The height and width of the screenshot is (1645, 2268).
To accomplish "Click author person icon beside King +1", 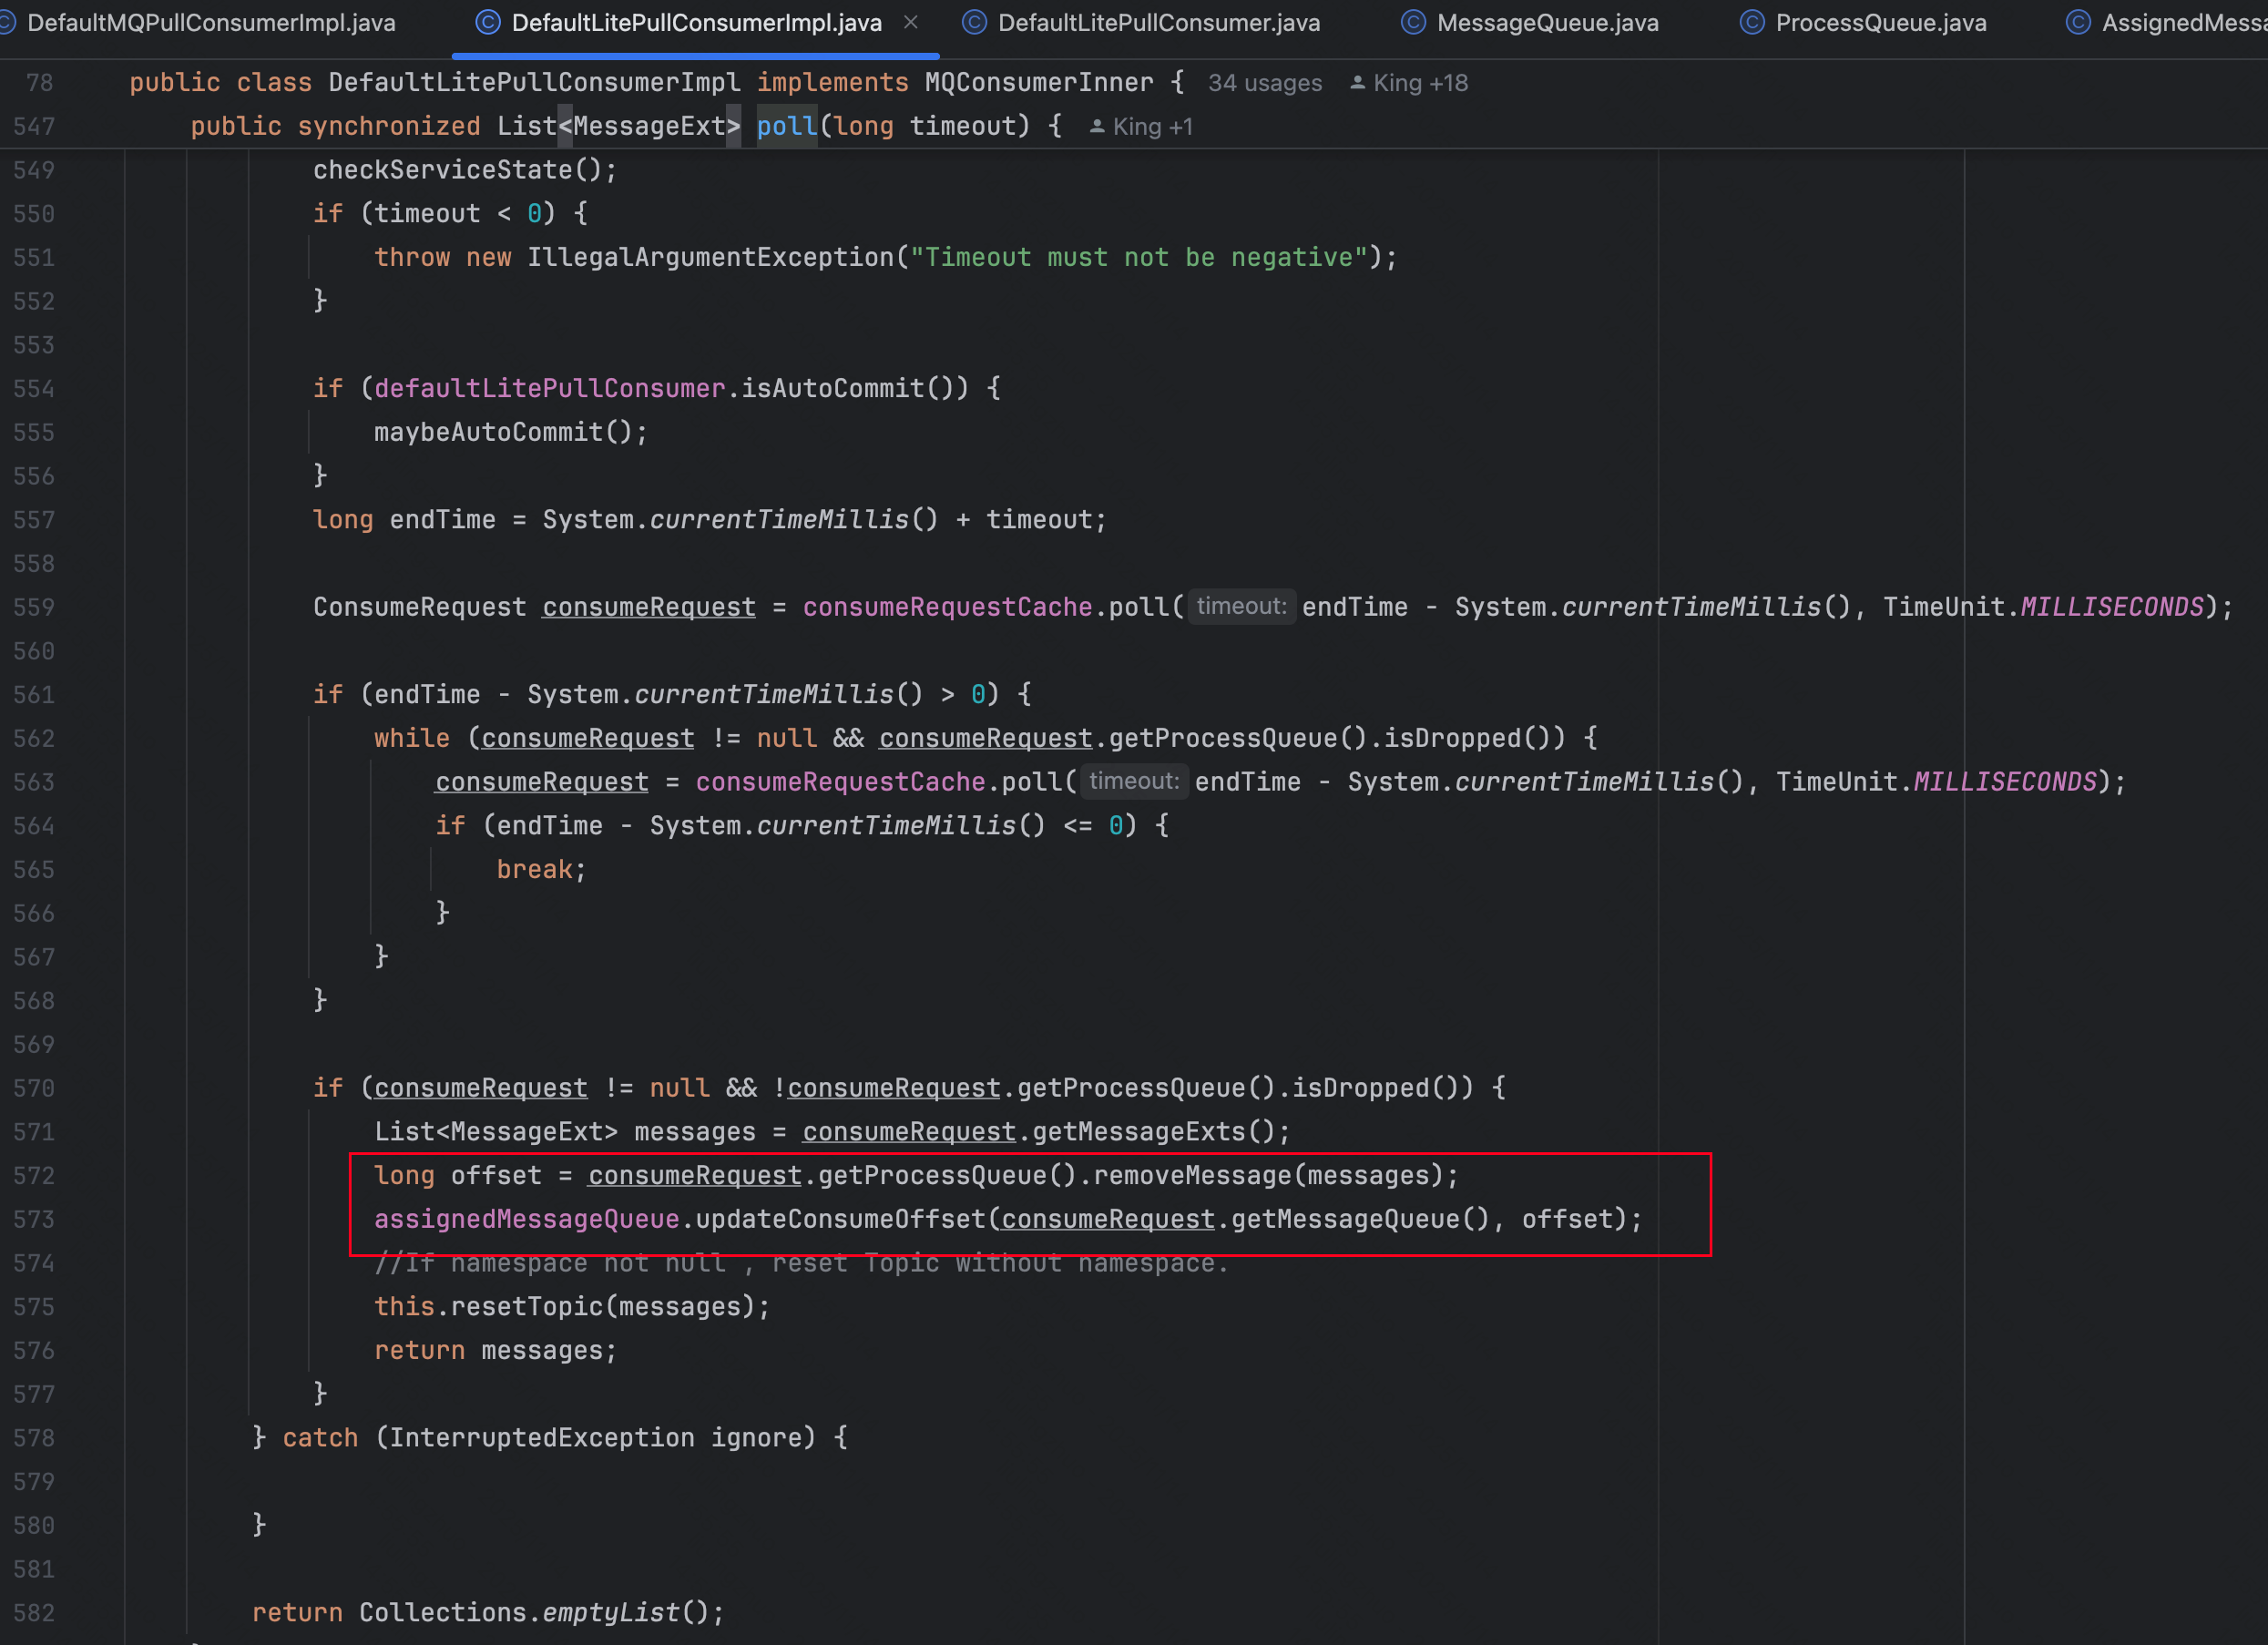I will (1097, 127).
